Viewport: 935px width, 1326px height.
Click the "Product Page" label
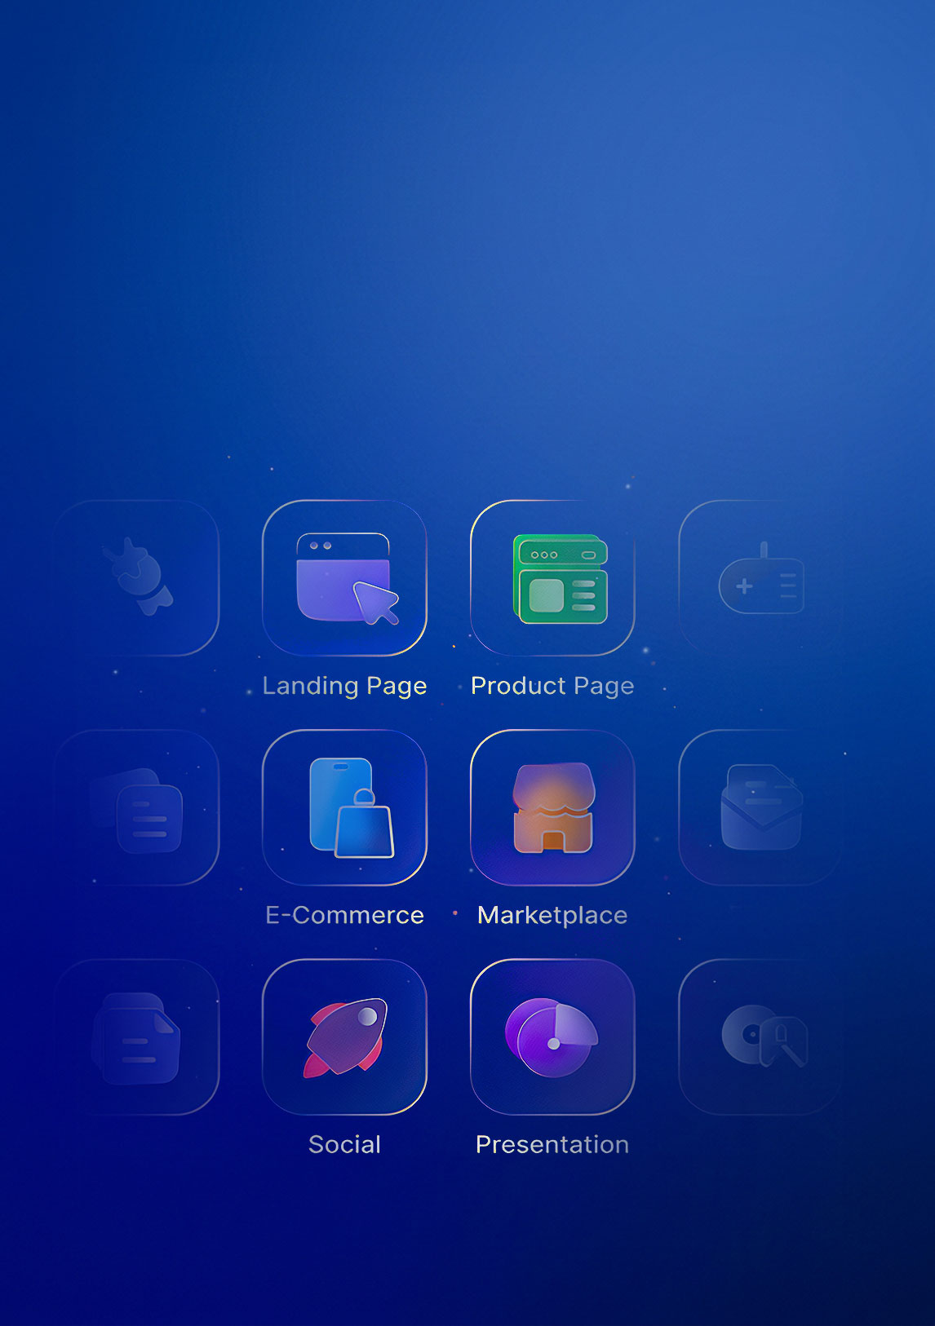pyautogui.click(x=552, y=687)
